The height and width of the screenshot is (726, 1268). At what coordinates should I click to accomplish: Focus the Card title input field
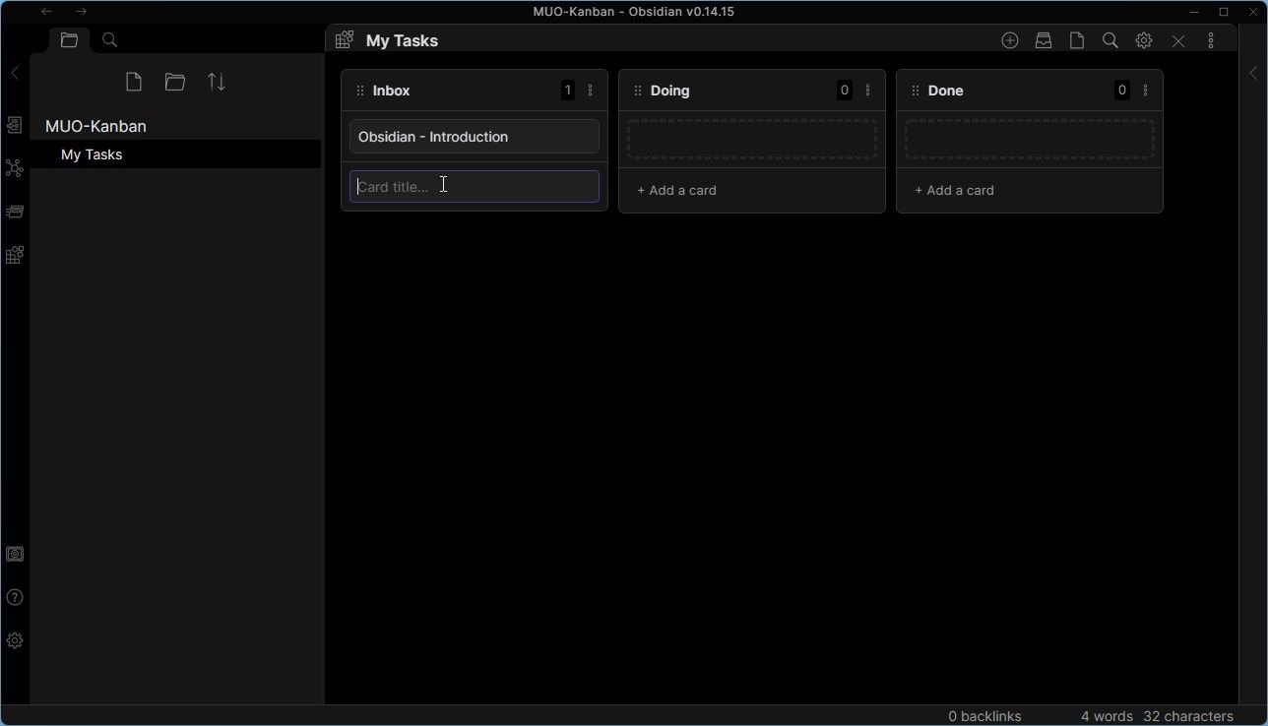pyautogui.click(x=475, y=186)
